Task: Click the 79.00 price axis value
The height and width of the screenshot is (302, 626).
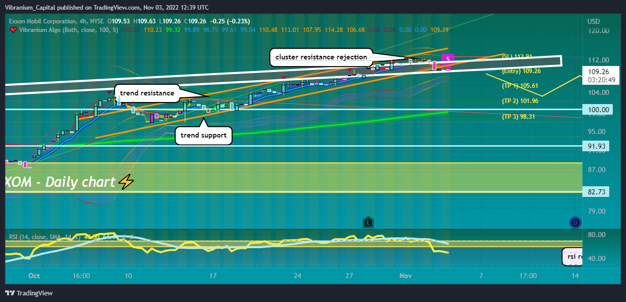Action: click(597, 211)
